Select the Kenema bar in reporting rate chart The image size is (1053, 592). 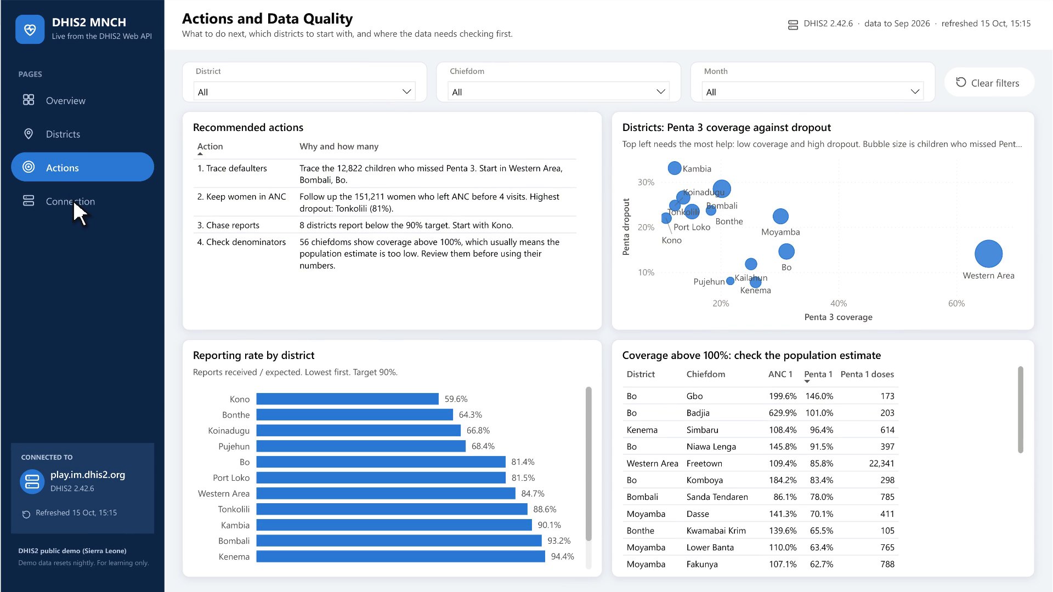coord(400,556)
